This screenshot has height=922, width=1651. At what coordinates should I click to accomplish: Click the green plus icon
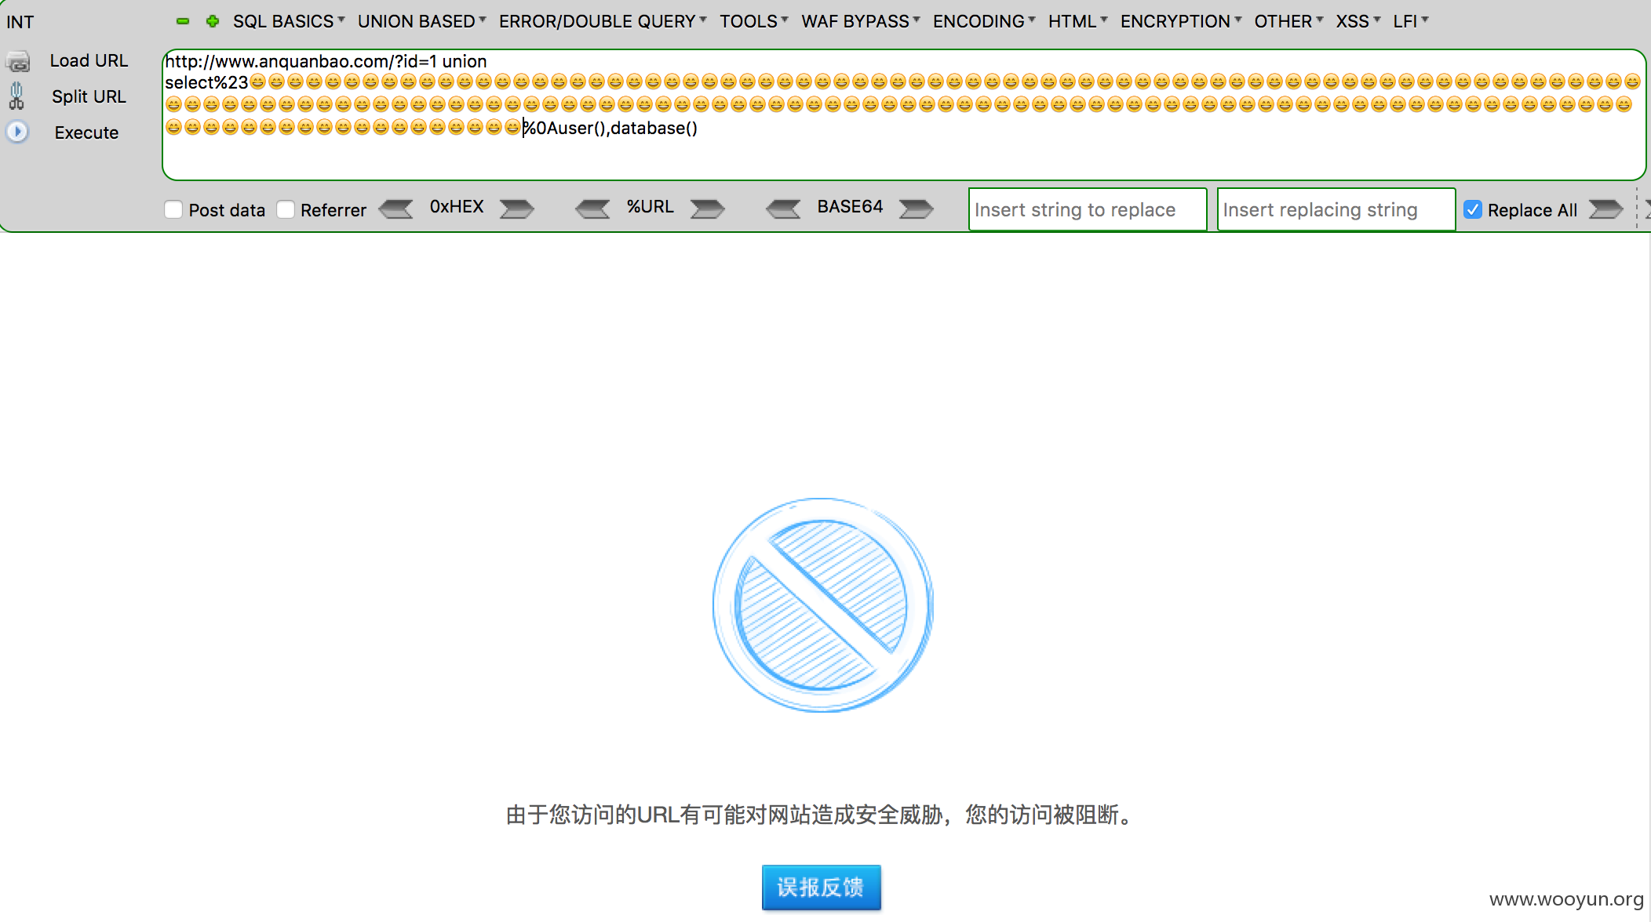point(212,21)
